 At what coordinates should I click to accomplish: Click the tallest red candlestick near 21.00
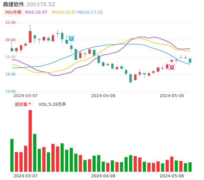(30, 37)
